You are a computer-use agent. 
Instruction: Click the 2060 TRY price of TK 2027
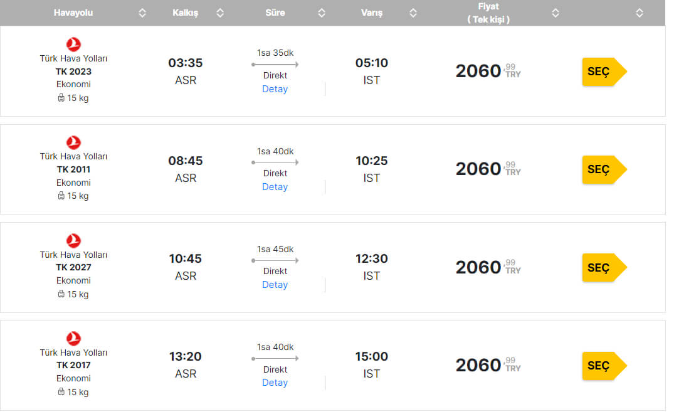click(x=488, y=267)
